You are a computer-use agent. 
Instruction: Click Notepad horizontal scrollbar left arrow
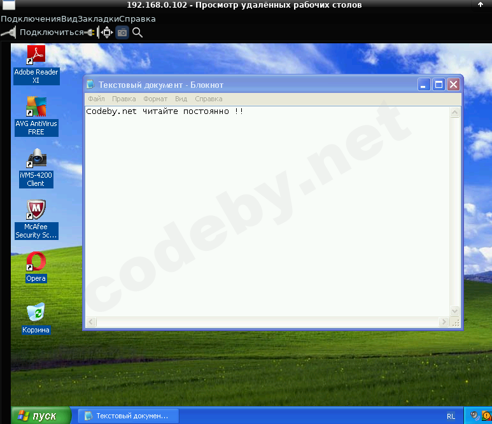tap(91, 322)
